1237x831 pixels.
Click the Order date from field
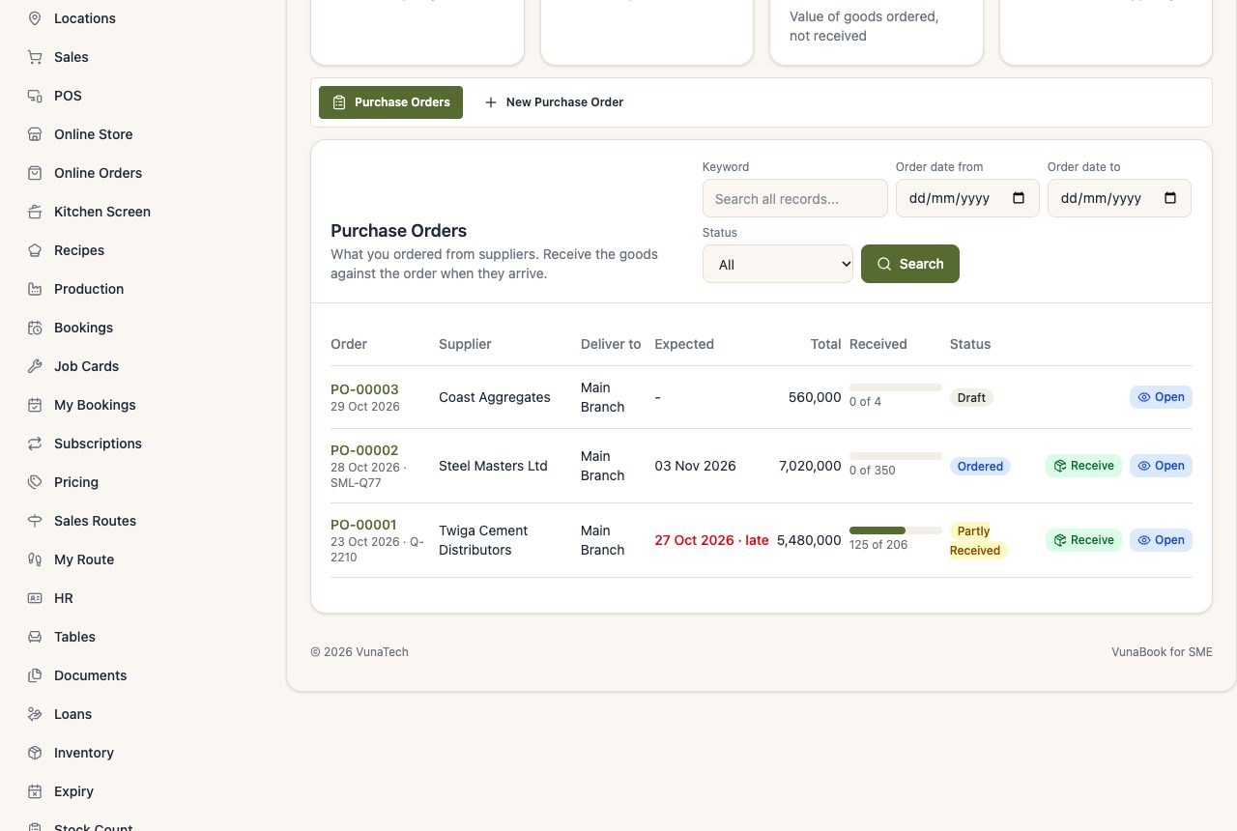967,198
